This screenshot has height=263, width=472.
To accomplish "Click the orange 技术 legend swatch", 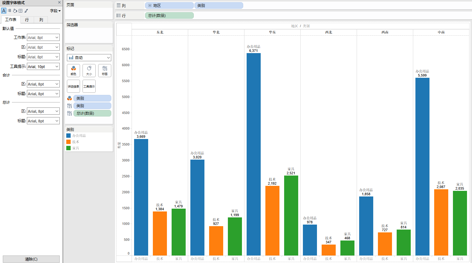I will 68,142.
